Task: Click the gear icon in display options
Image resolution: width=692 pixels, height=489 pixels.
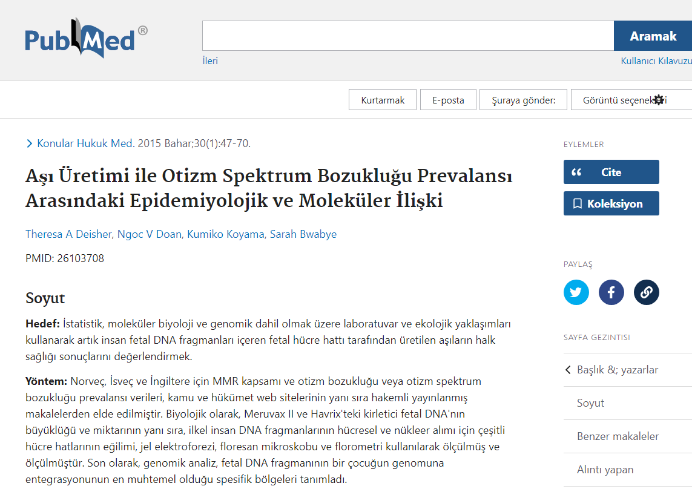Action: [659, 100]
